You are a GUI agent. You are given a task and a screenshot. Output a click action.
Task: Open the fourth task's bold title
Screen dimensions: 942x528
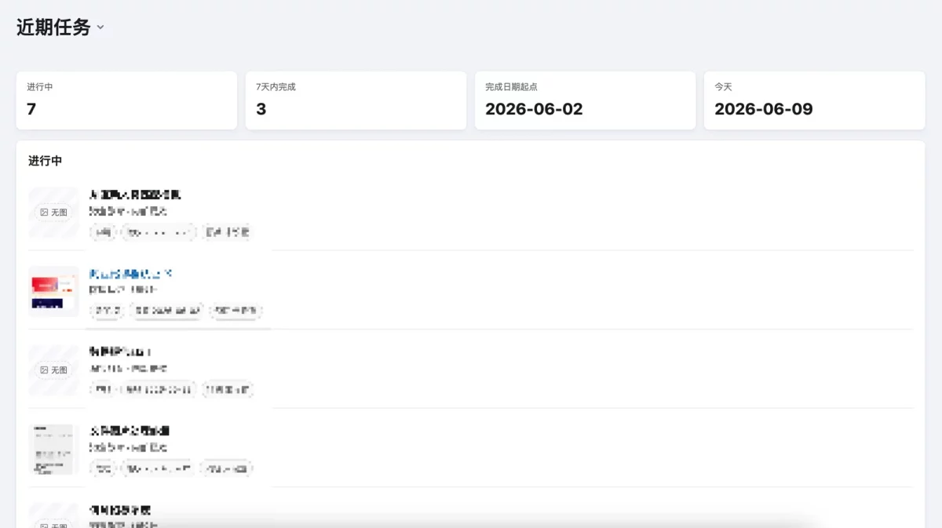pyautogui.click(x=130, y=431)
